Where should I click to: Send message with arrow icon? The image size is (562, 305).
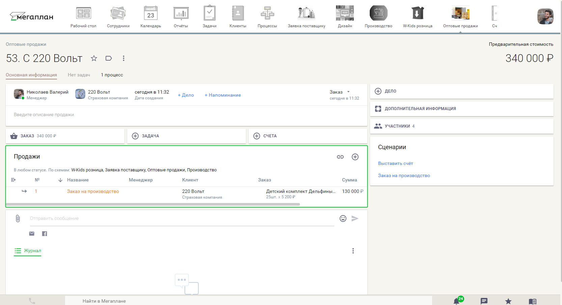click(x=355, y=218)
